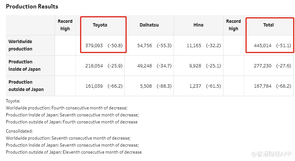Screen dimensions: 295x161
Task: Click Toyota's inside-Japan value 218,054
Action: click(94, 66)
